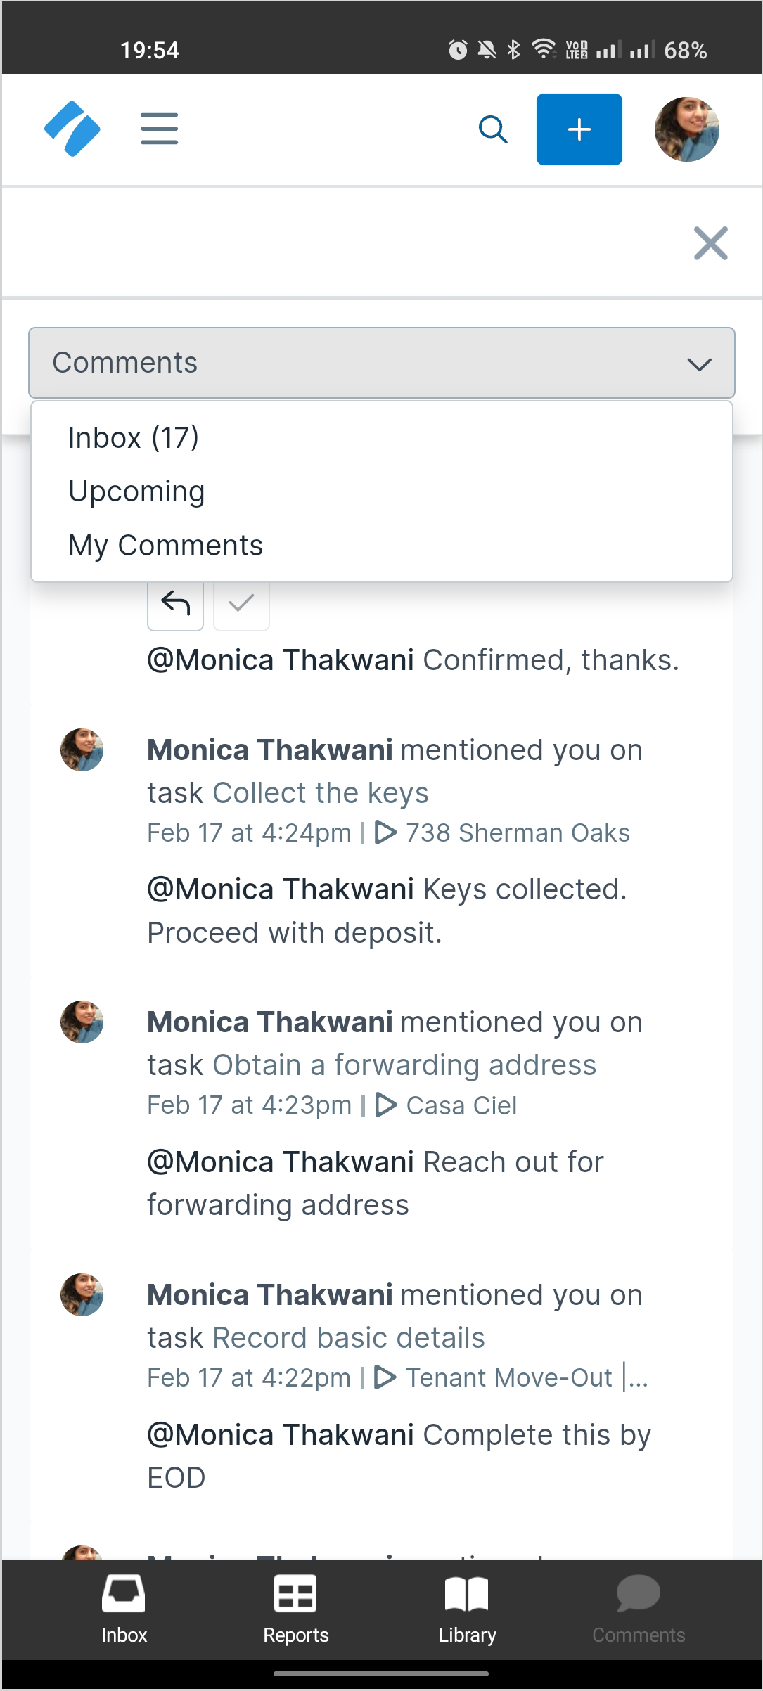The height and width of the screenshot is (1691, 763).
Task: Tap the Process Street logo icon
Action: point(72,129)
